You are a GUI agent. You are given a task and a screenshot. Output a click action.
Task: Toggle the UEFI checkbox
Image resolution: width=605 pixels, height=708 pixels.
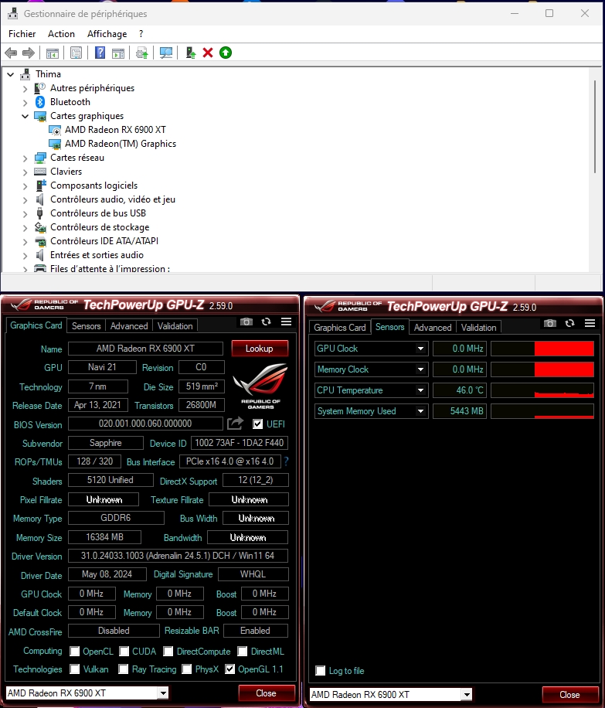coord(258,424)
